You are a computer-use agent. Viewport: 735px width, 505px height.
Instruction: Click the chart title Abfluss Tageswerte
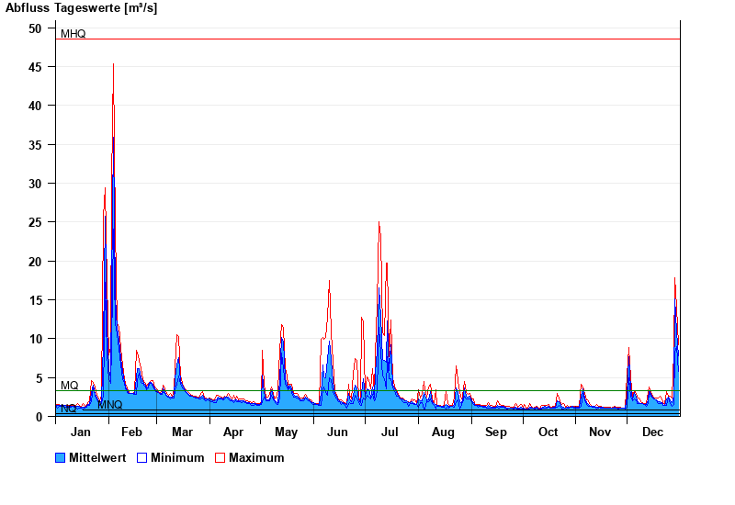81,8
